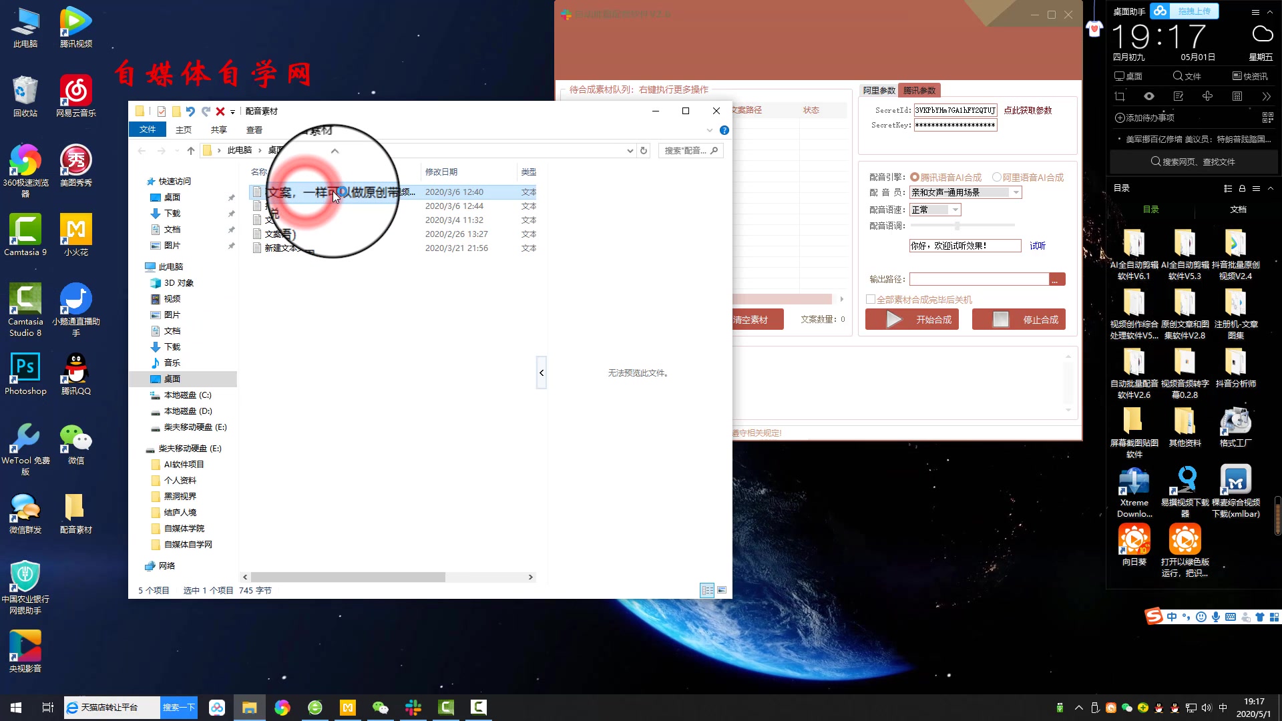
Task: Click the Explorer help question mark icon
Action: (724, 130)
